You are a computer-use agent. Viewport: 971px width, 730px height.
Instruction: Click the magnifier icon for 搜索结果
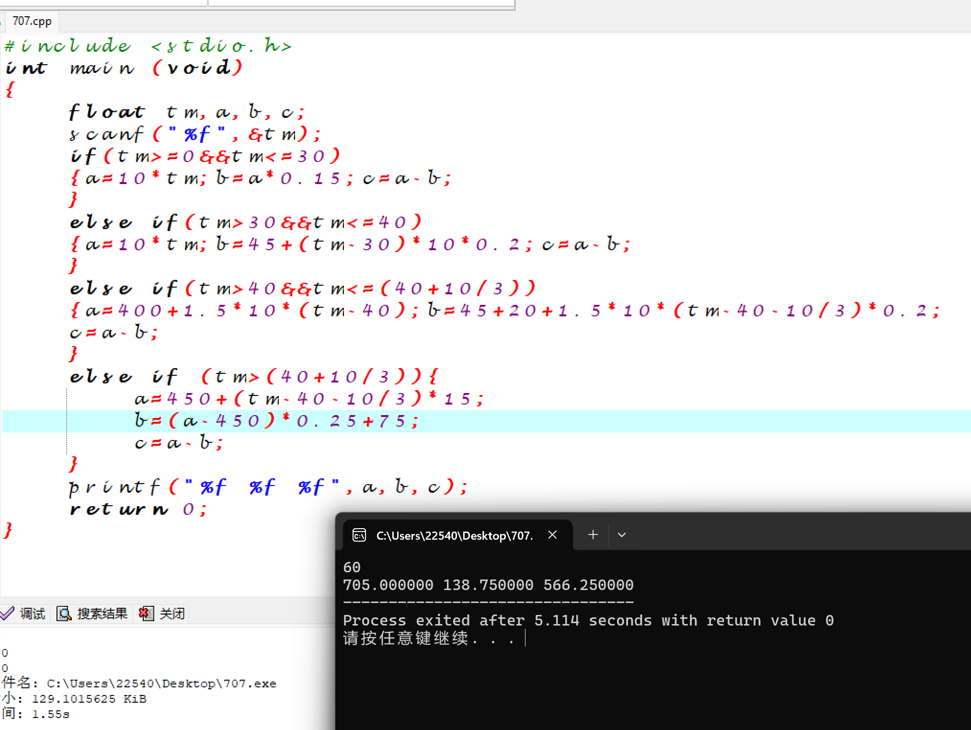[64, 614]
